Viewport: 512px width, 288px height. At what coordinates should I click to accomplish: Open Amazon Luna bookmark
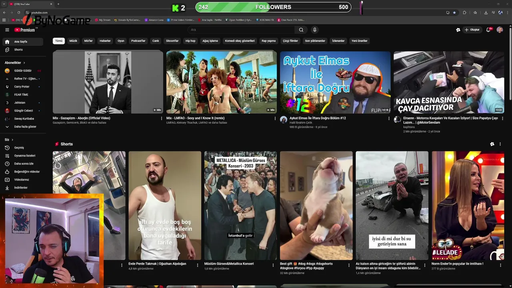point(154,20)
